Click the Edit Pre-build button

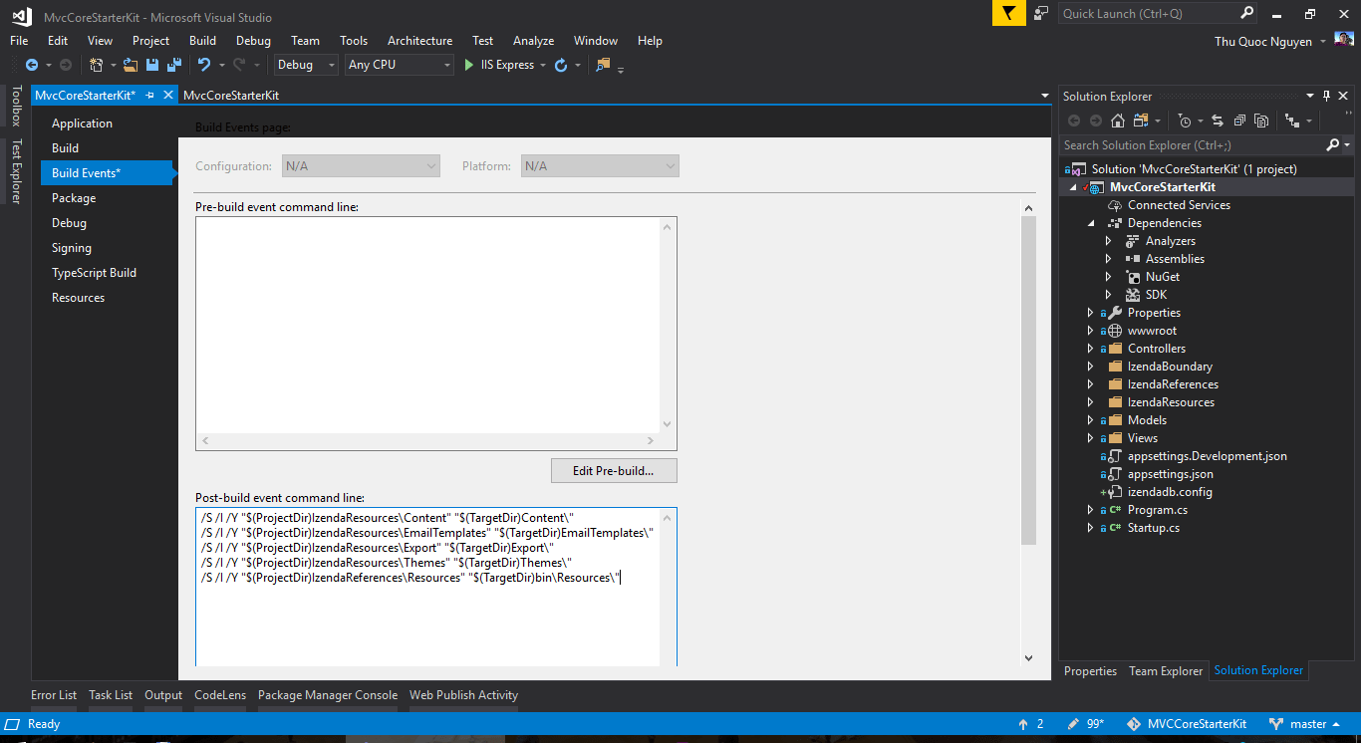614,470
